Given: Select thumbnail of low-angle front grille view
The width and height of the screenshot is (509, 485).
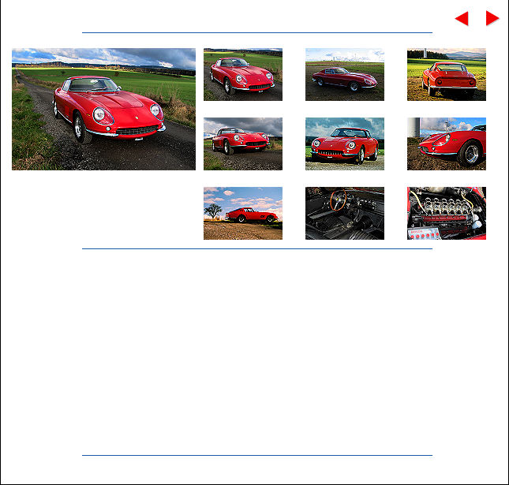Looking at the screenshot, I should 345,144.
